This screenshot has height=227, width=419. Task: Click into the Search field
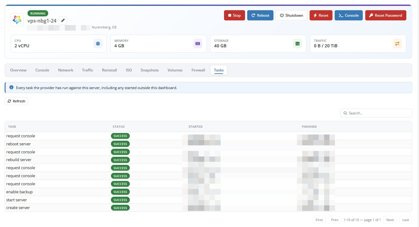376,113
